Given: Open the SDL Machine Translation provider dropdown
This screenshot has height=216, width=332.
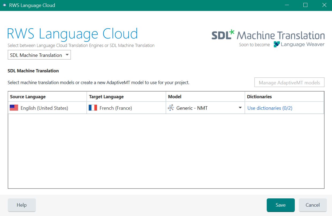Looking at the screenshot, I should (39, 55).
